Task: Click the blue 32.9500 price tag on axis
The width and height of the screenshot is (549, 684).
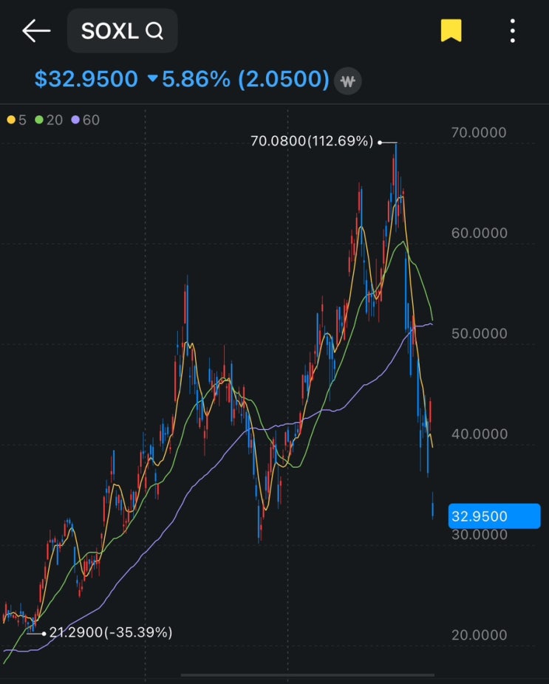Action: tap(494, 516)
